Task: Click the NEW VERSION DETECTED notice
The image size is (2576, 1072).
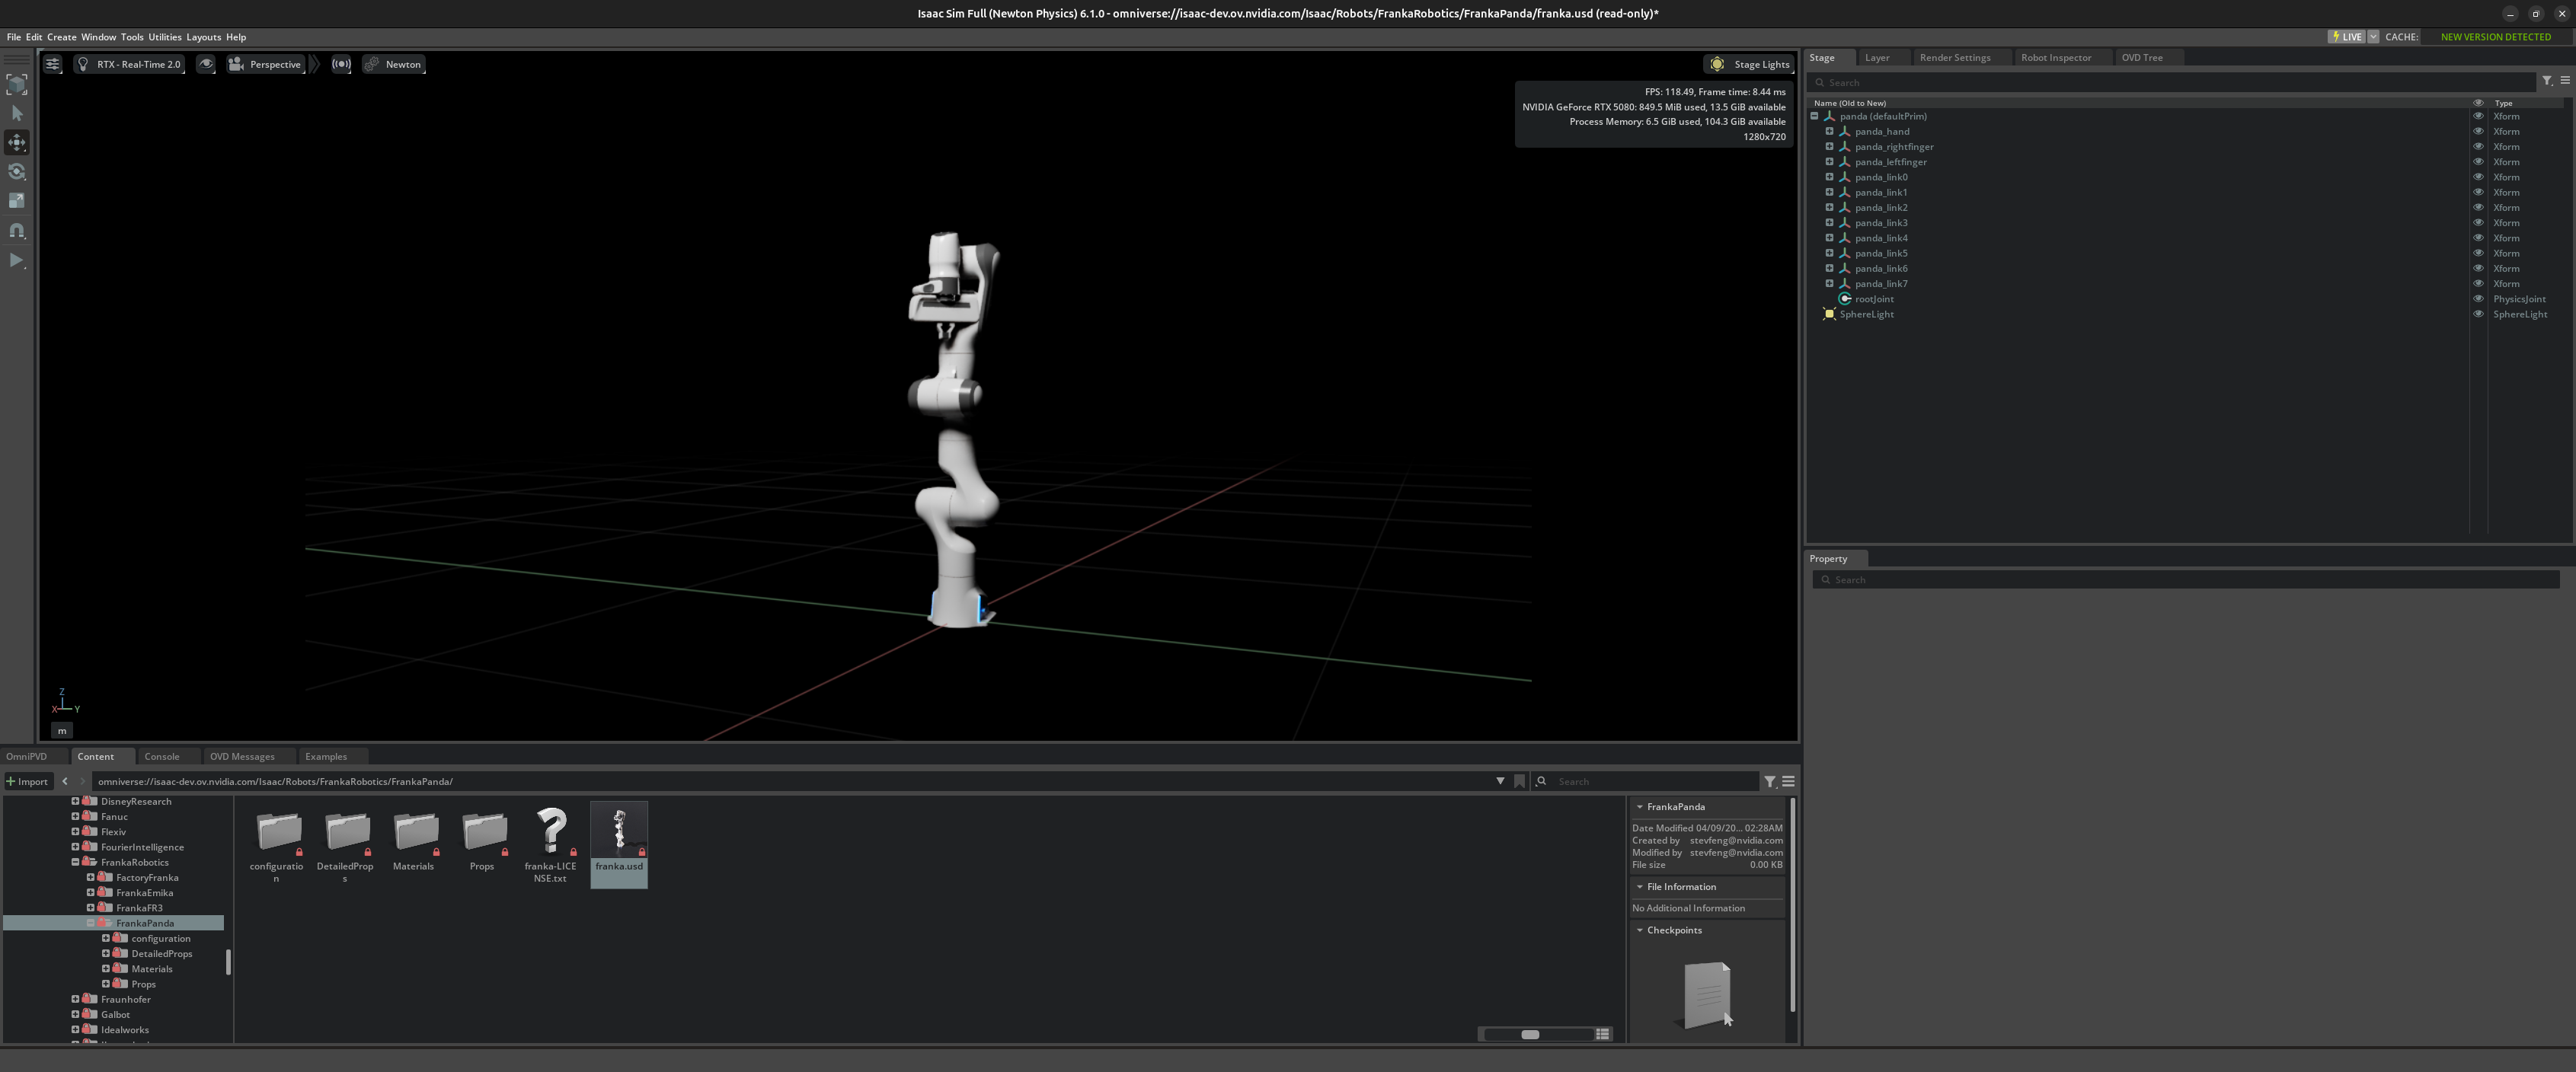Action: coord(2495,37)
